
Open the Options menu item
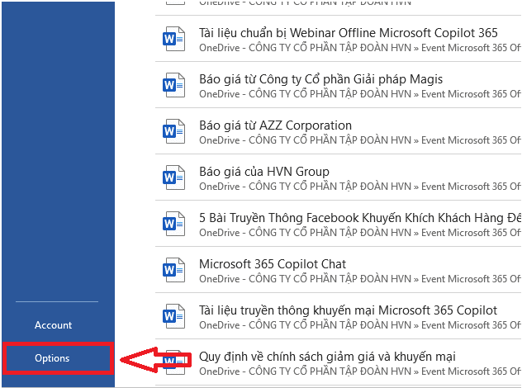(53, 358)
